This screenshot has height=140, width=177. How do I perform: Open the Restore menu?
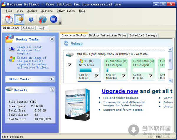click(47, 11)
